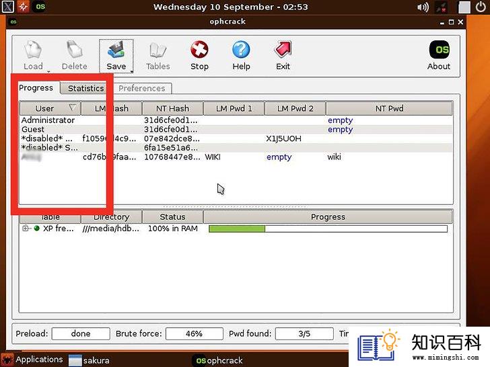The image size is (490, 367).
Task: Switch to sakura in the taskbar
Action: [89, 360]
